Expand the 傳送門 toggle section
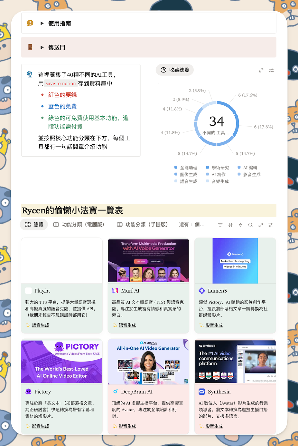The width and height of the screenshot is (298, 446). tap(42, 47)
